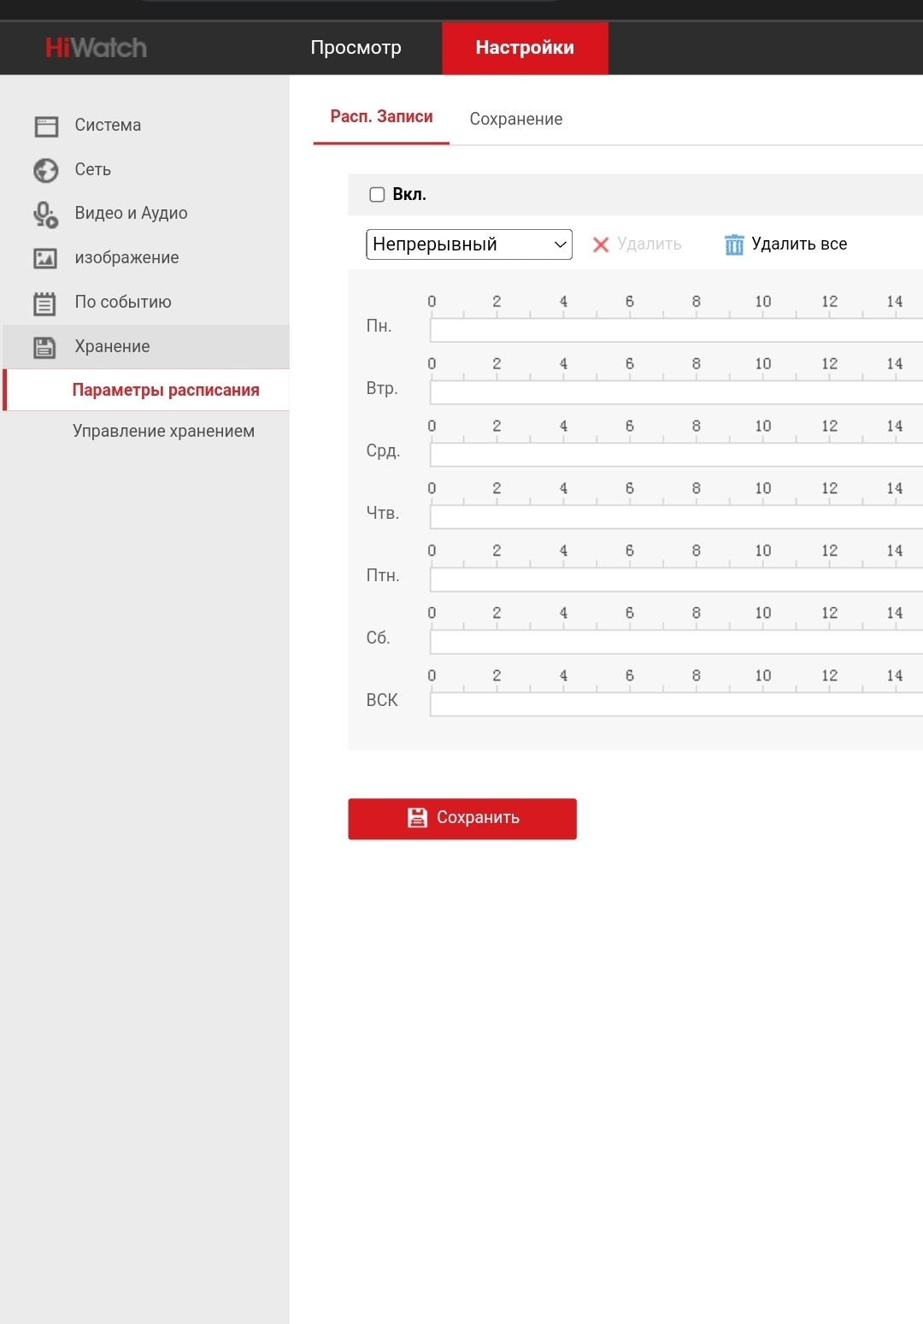Click the Monday (Пн.) schedule timeline bar
Screen dimensions: 923x1324
coord(675,330)
